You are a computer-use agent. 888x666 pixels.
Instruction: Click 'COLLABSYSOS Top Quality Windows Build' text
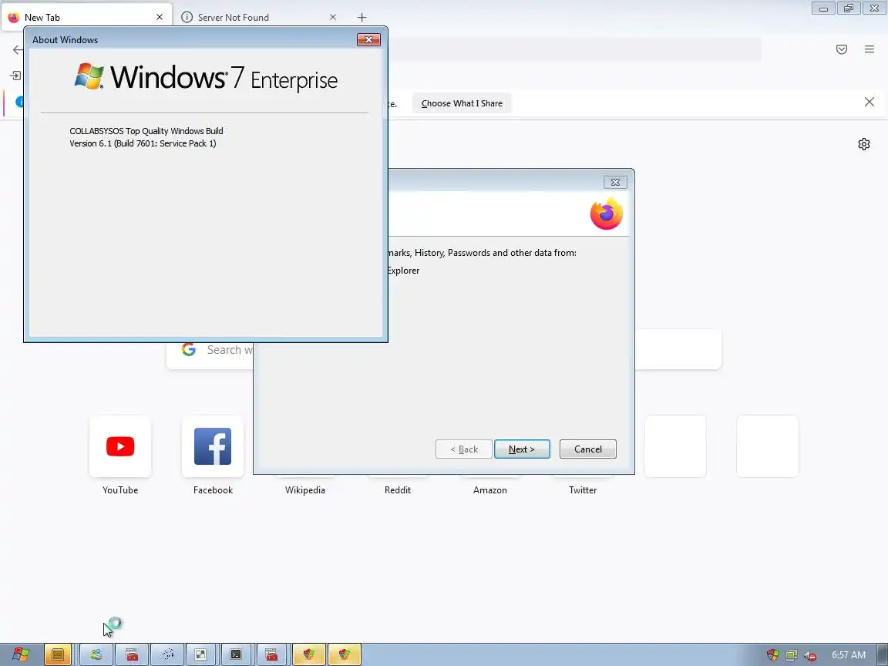(x=146, y=131)
